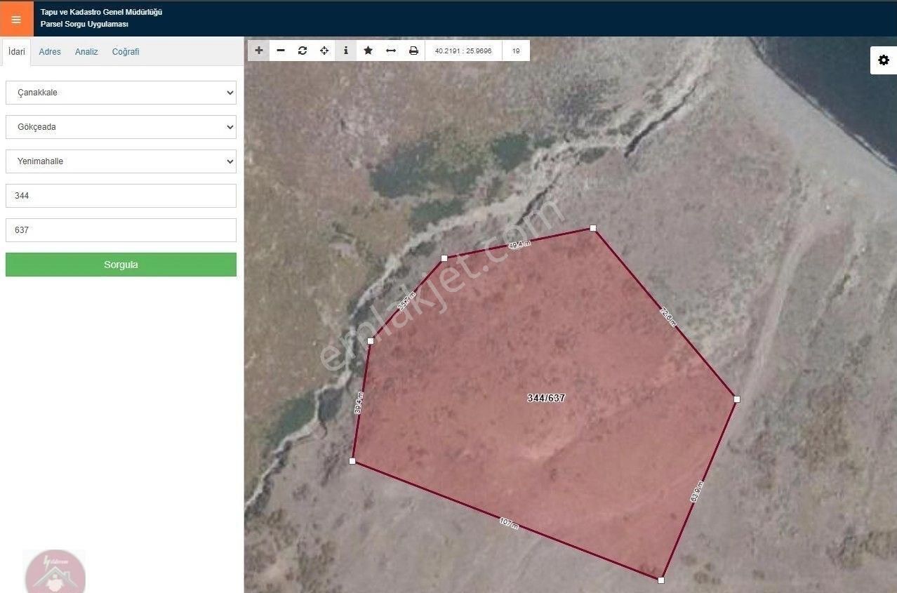Viewport: 897px width, 593px height.
Task: Print the current map view
Action: click(x=413, y=50)
